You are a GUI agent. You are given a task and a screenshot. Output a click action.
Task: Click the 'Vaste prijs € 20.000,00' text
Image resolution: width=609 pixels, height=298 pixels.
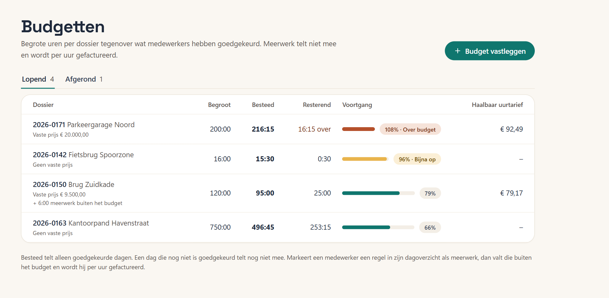[61, 134]
